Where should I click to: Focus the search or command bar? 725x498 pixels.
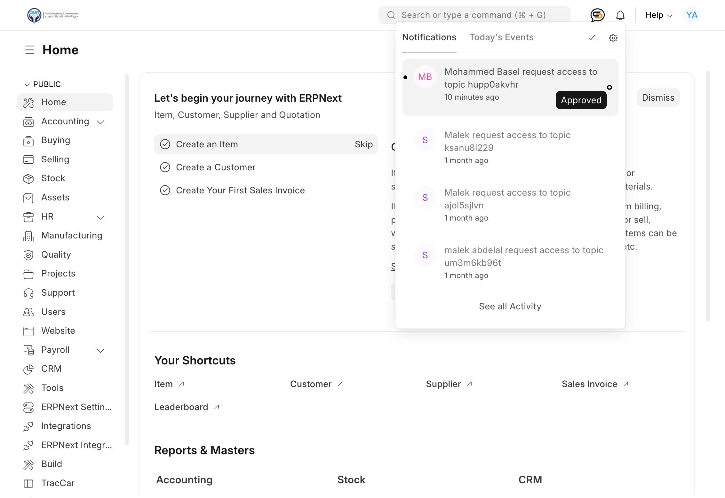pyautogui.click(x=474, y=15)
